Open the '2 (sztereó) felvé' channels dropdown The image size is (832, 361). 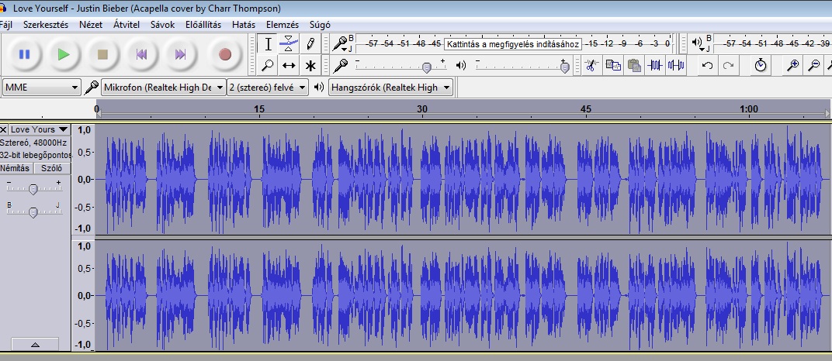click(268, 88)
